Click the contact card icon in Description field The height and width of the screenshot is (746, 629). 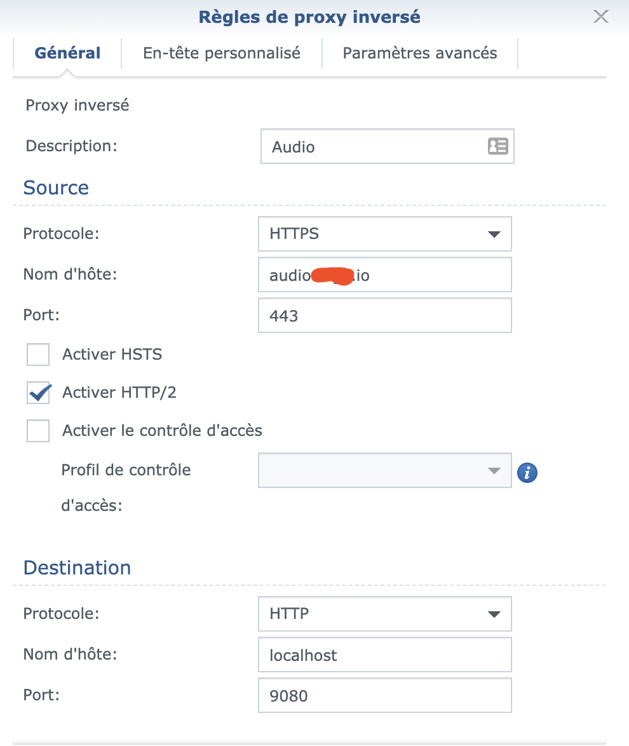point(497,147)
